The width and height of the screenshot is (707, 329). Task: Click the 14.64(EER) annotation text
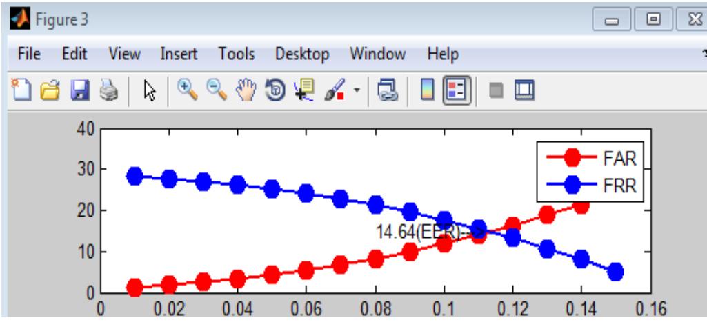(x=430, y=232)
